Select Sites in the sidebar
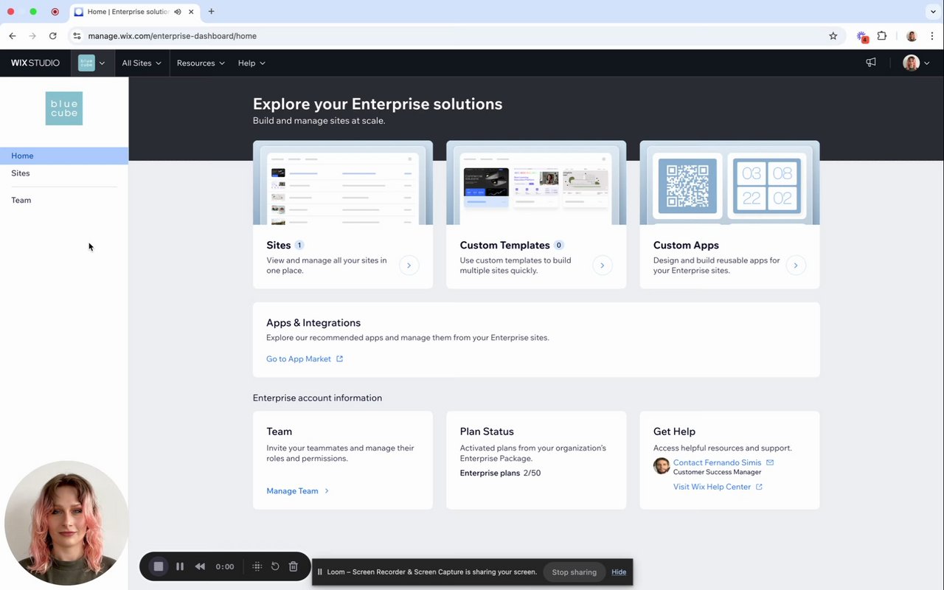Viewport: 944px width, 590px height. tap(64, 173)
